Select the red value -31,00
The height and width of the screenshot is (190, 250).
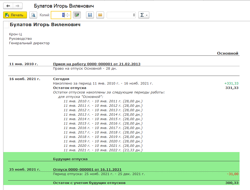click(233, 174)
